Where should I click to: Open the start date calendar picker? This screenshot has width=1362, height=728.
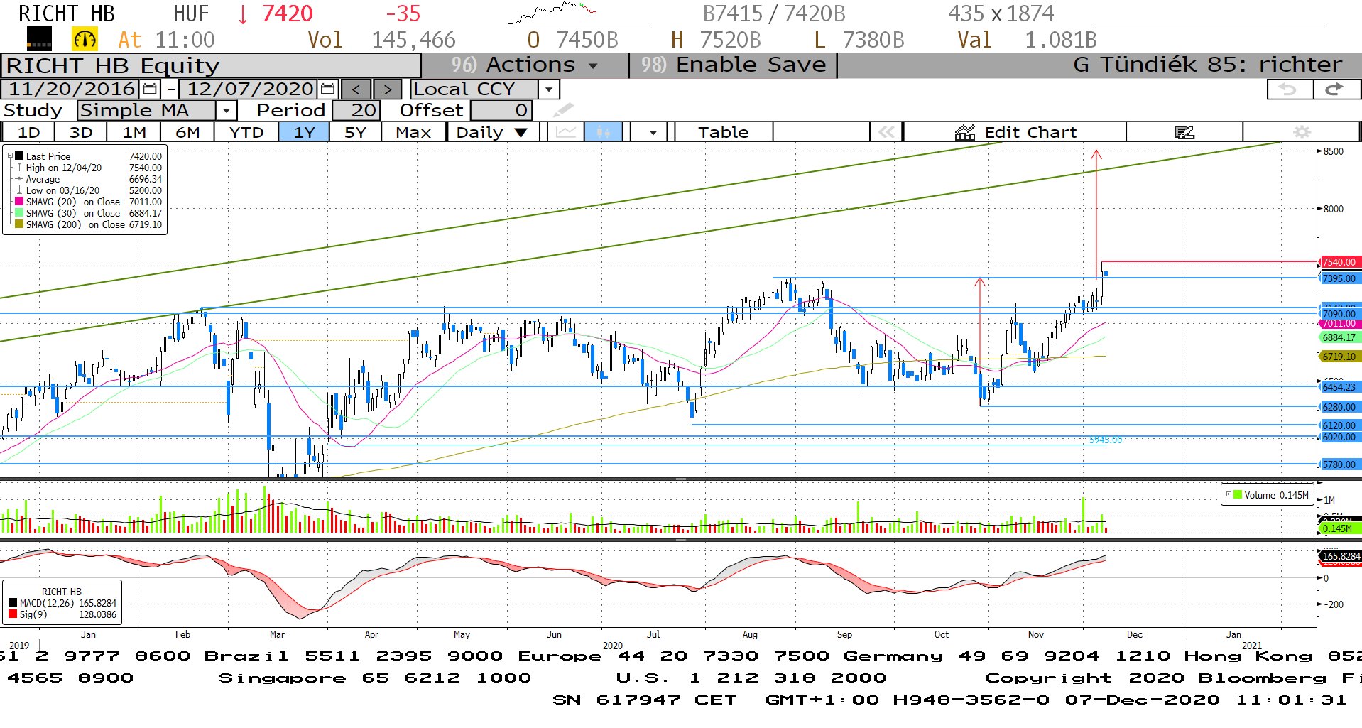[150, 89]
